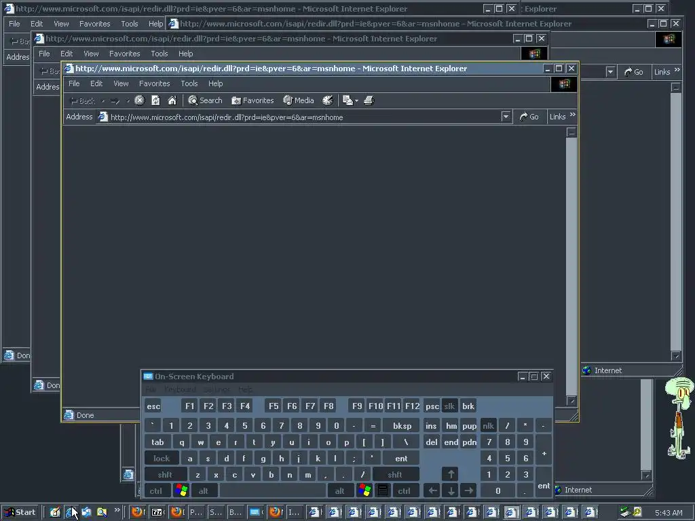Expand quick launch chevron on taskbar
Image resolution: width=695 pixels, height=521 pixels.
(x=117, y=510)
